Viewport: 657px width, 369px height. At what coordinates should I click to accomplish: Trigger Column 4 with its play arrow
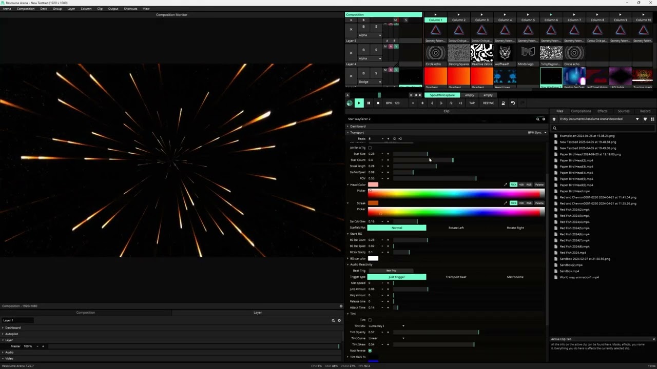click(x=505, y=14)
